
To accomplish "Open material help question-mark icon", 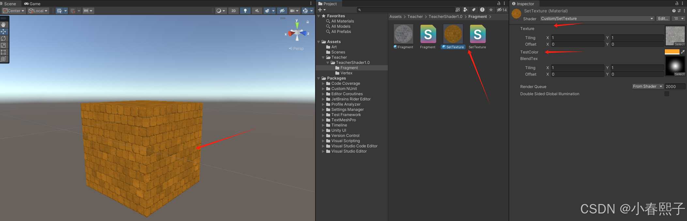I will 674,11.
